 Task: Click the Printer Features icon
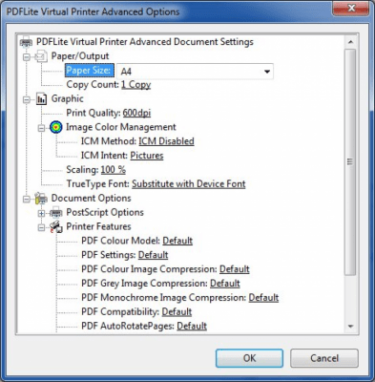pos(56,226)
